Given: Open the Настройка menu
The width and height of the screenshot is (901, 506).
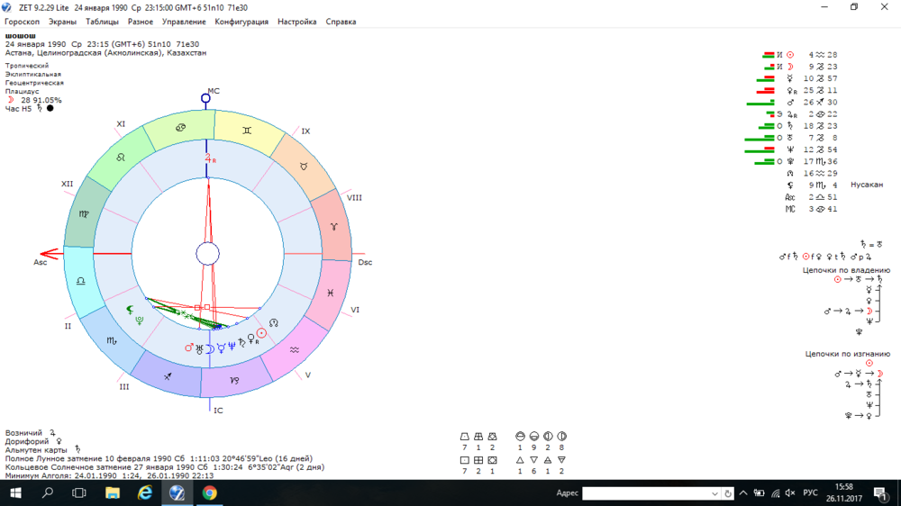Looking at the screenshot, I should click(296, 22).
